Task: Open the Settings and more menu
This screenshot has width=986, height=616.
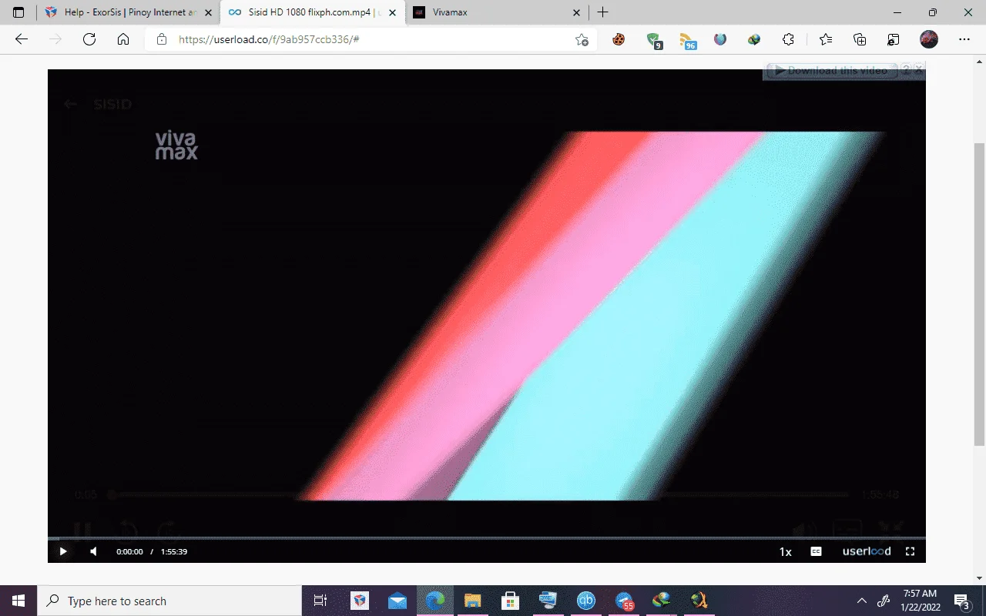Action: (x=964, y=39)
